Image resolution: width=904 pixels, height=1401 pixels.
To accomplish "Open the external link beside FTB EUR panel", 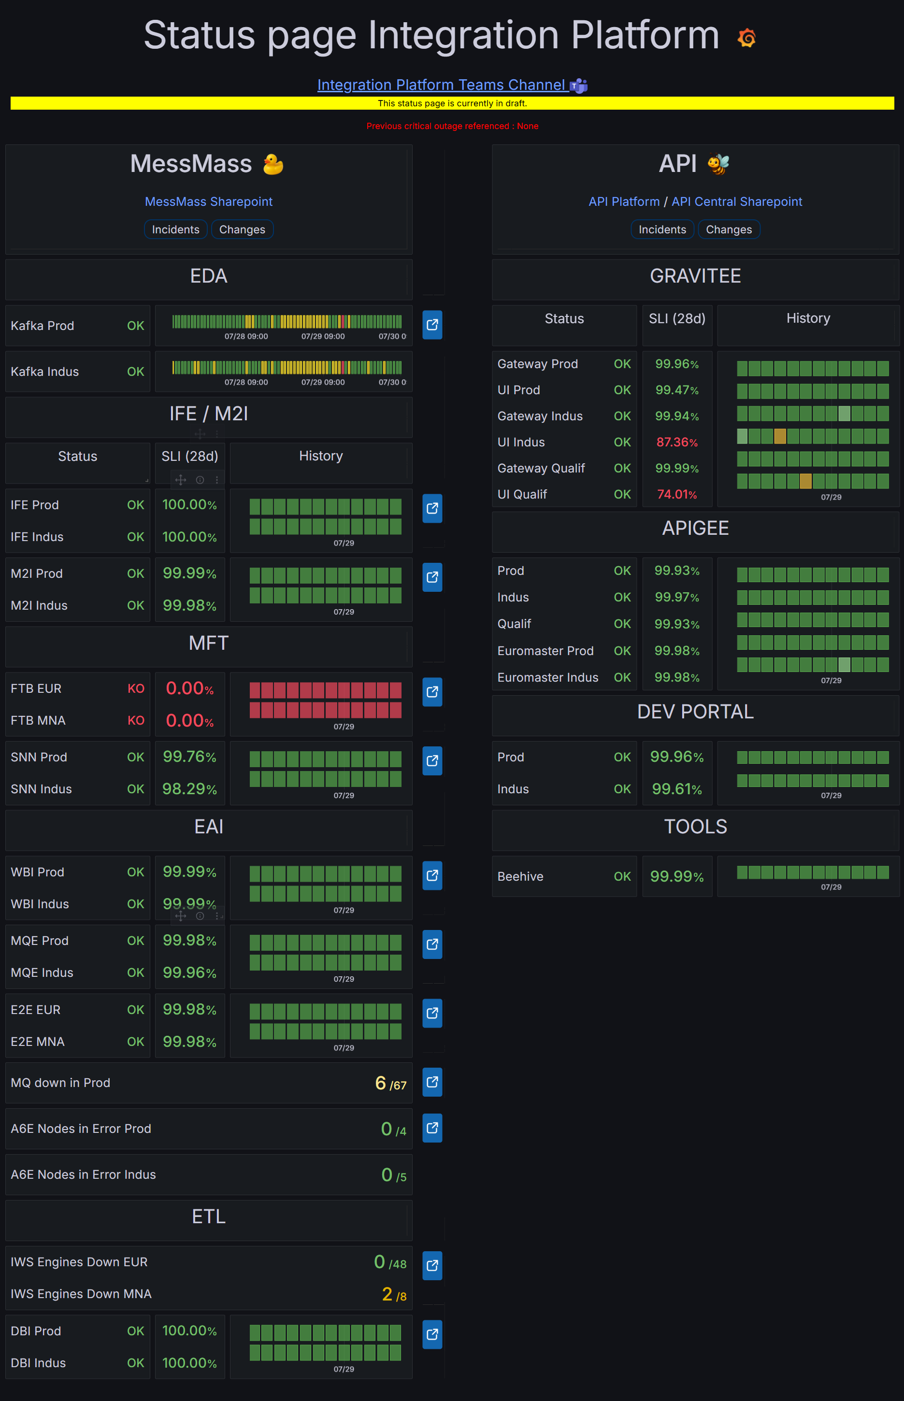I will tap(432, 693).
